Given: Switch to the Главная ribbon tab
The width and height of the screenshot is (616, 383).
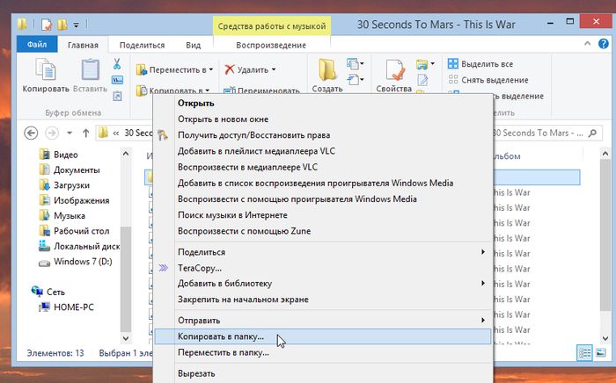Looking at the screenshot, I should [x=83, y=45].
